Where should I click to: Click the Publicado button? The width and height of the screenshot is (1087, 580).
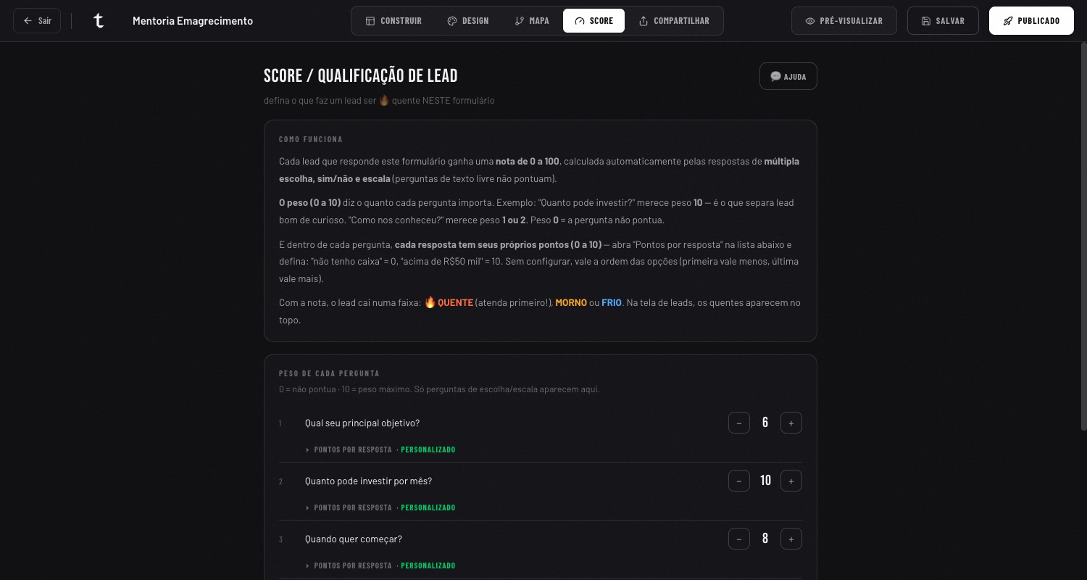1031,21
